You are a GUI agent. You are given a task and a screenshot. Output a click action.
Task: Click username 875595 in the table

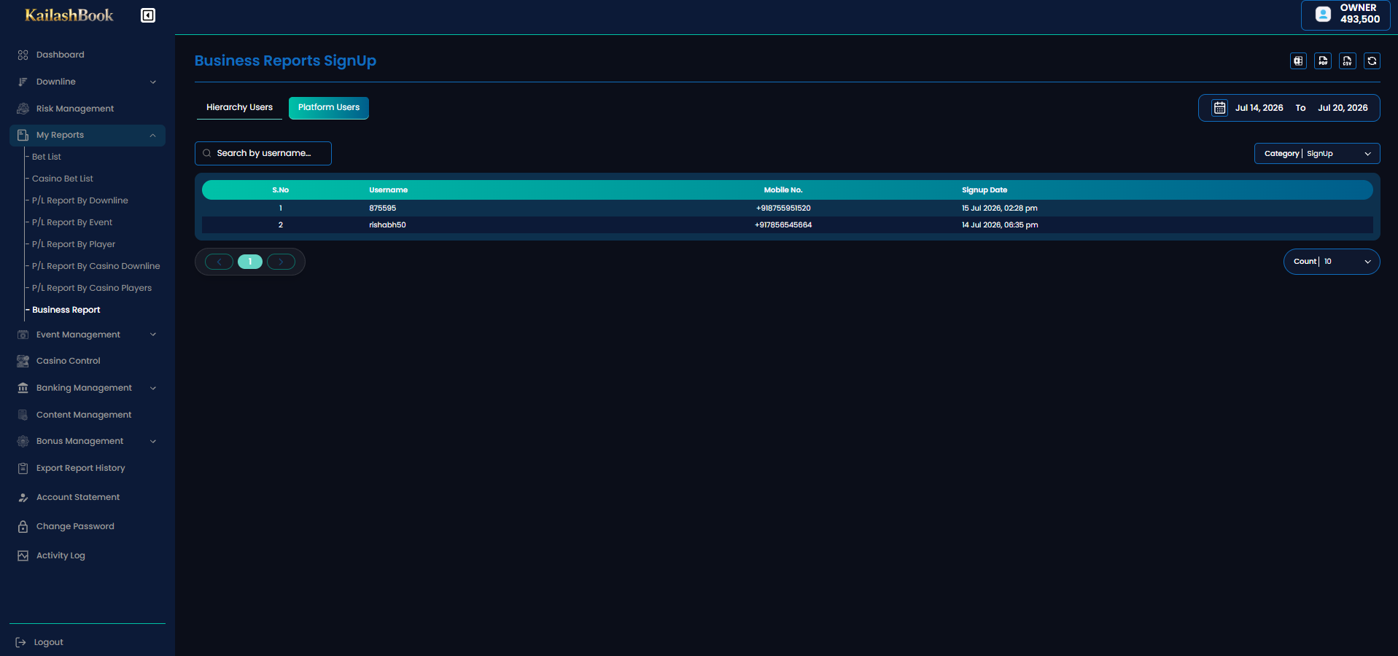[x=382, y=208]
